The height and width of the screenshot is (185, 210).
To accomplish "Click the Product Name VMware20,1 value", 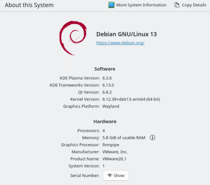I will (x=114, y=159).
